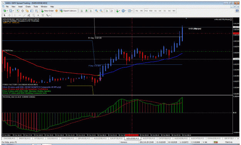
Task: Switch timeframe to M30
Action: 151,11
